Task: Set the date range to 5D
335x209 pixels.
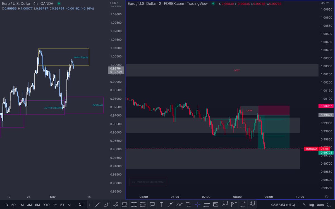Action: click(13, 205)
